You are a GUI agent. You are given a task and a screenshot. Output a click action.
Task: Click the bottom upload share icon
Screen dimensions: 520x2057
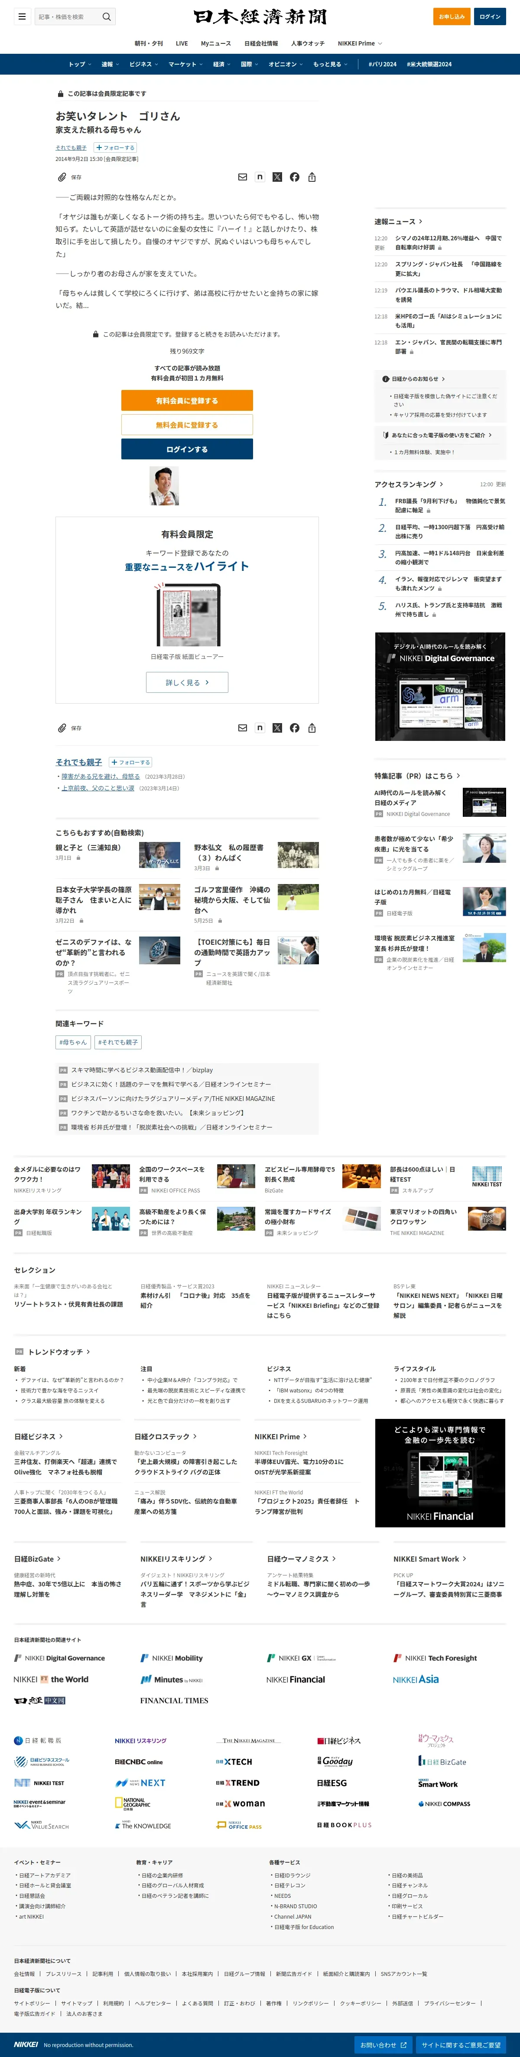click(x=312, y=728)
